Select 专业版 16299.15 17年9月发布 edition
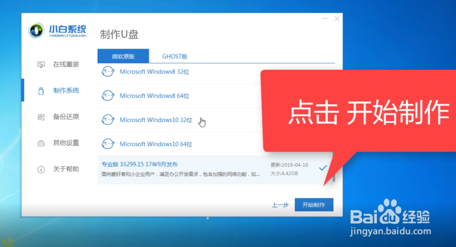Screen dimensions: 456x247 [x=139, y=165]
